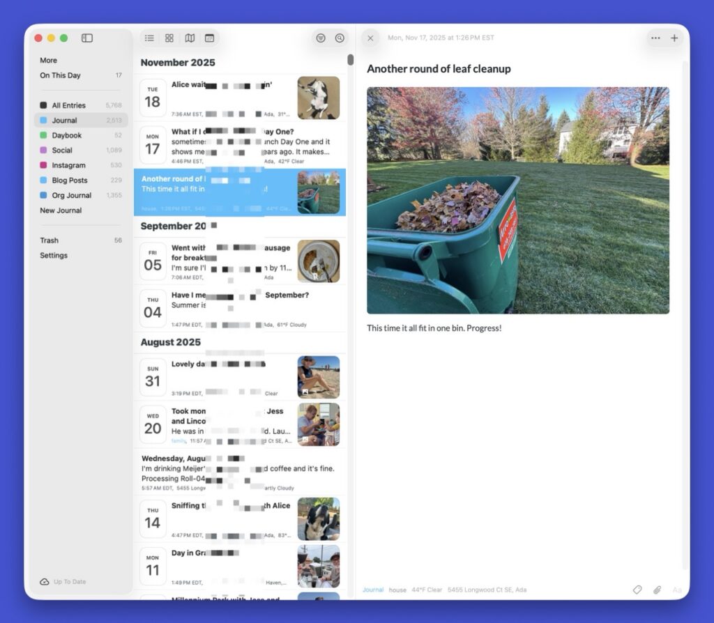714x623 pixels.
Task: Open the Settings item in sidebar
Action: (54, 256)
